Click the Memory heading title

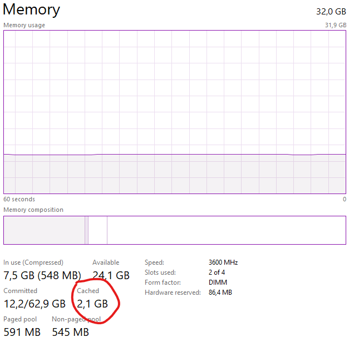point(32,9)
